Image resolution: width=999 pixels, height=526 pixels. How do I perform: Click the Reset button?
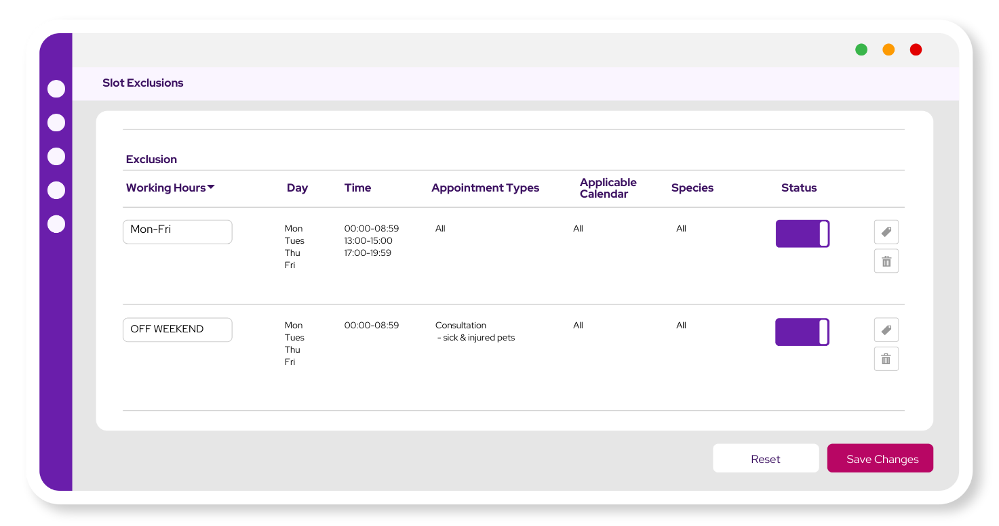point(766,458)
